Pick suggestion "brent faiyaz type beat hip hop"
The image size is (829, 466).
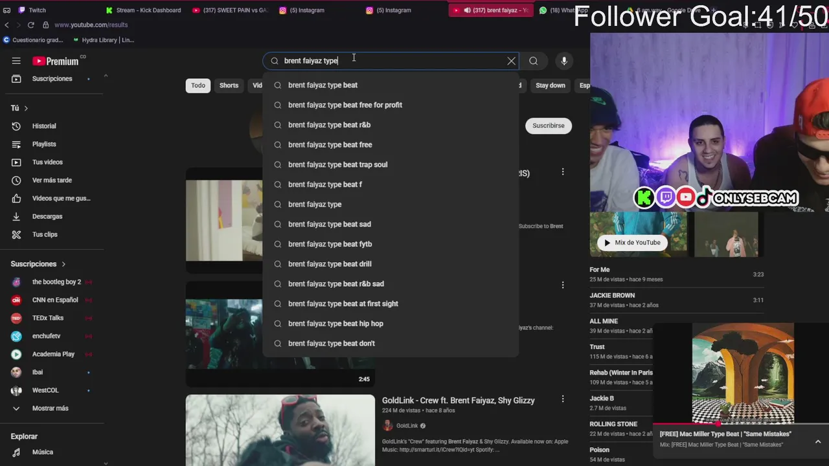[391, 324]
